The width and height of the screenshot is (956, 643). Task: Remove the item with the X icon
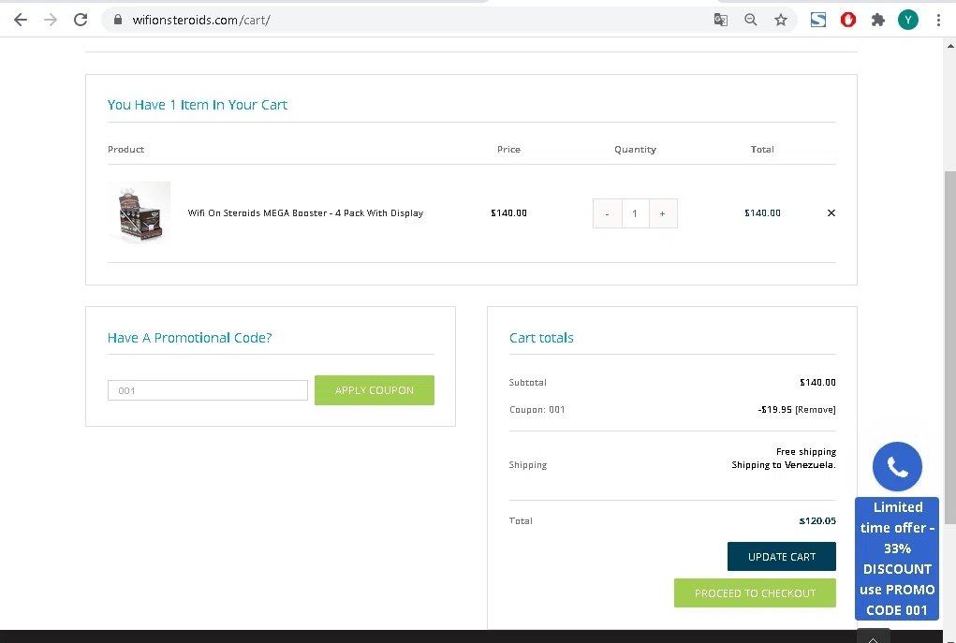831,212
